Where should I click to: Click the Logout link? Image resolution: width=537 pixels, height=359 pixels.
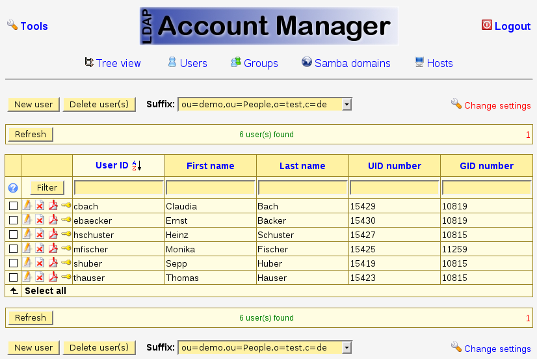pos(506,26)
